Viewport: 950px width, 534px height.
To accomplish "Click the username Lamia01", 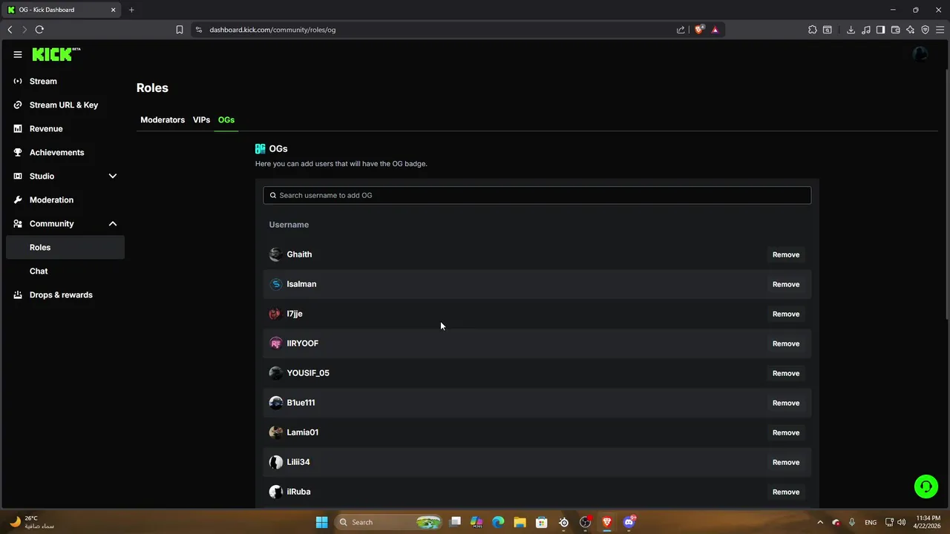I will tap(302, 432).
